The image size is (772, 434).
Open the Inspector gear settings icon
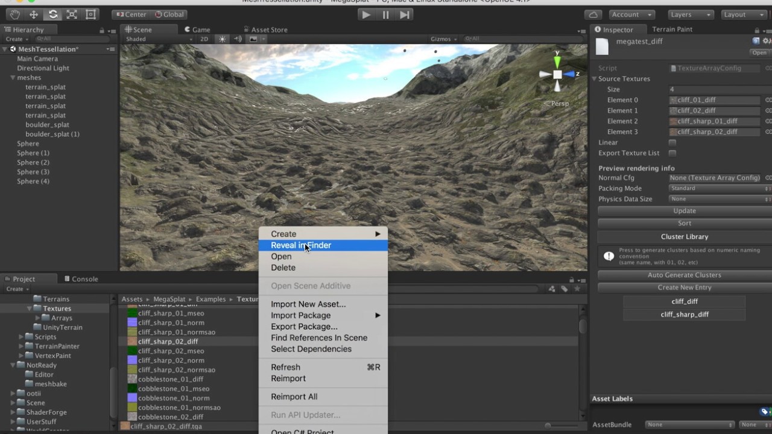click(x=767, y=41)
